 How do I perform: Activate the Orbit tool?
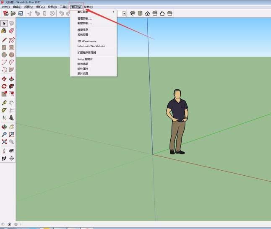click(4, 127)
